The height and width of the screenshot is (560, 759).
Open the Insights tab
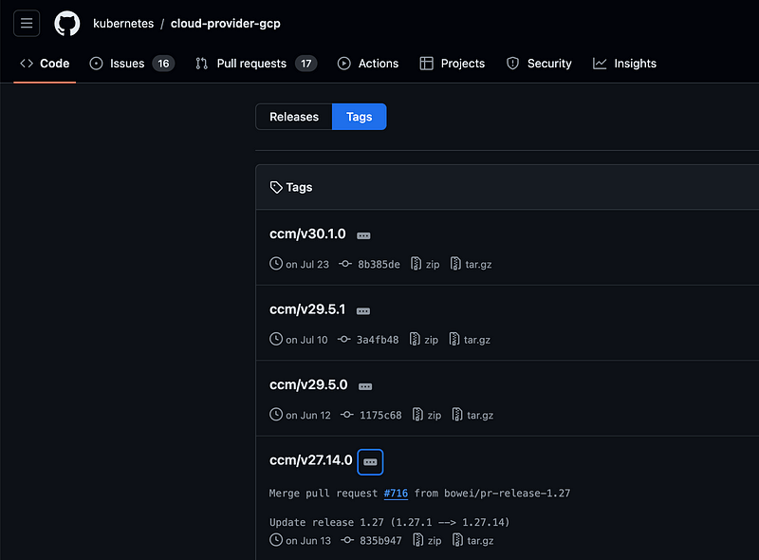tap(624, 64)
